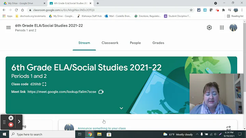Screen dimensions: 246x138
Task: Open the Google account avatar in Classroom header
Action: tap(233, 28)
